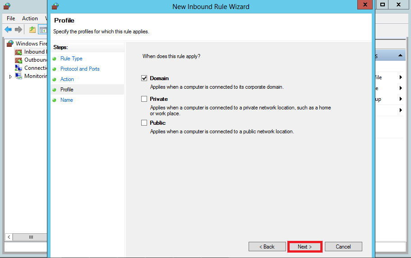Click the Monitoring node icon

coord(18,76)
